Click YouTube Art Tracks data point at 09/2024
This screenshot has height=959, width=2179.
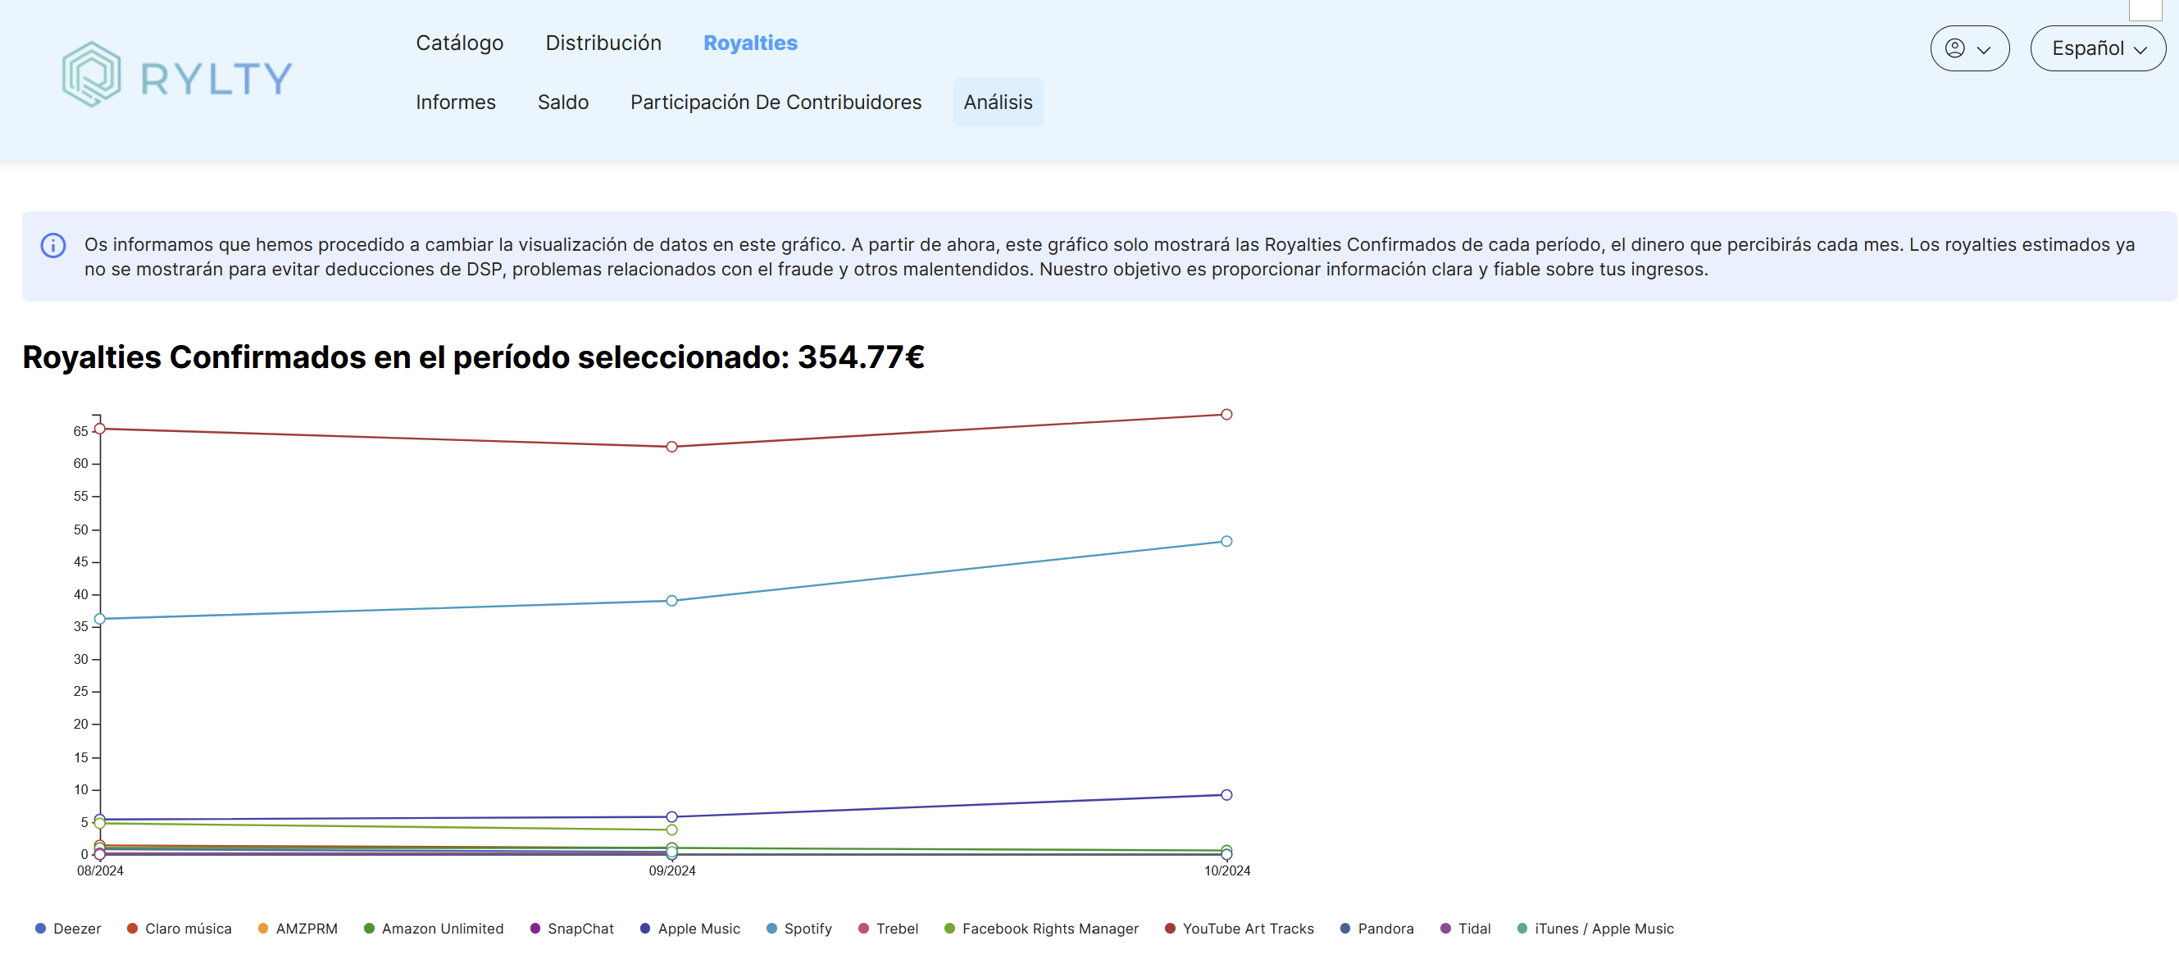point(671,447)
